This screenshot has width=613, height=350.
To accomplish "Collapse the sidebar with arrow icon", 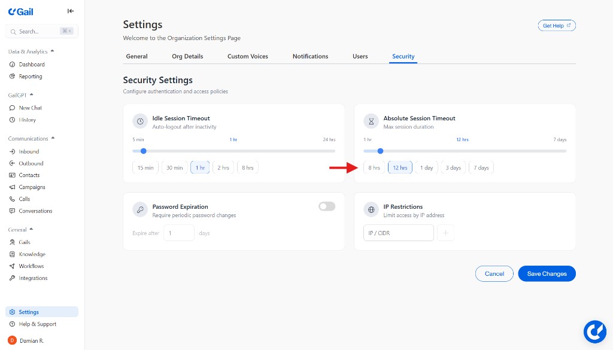I will (x=71, y=11).
